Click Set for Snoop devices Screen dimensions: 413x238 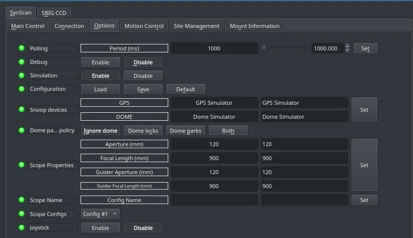tap(364, 110)
